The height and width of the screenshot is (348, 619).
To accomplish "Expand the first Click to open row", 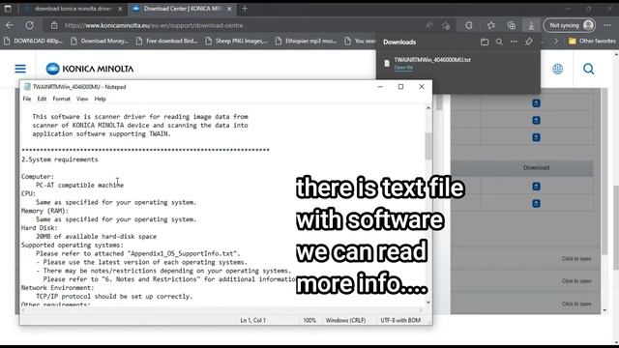I will [x=576, y=259].
